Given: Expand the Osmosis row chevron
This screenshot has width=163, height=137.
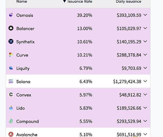Looking at the screenshot, I should [x=145, y=15].
